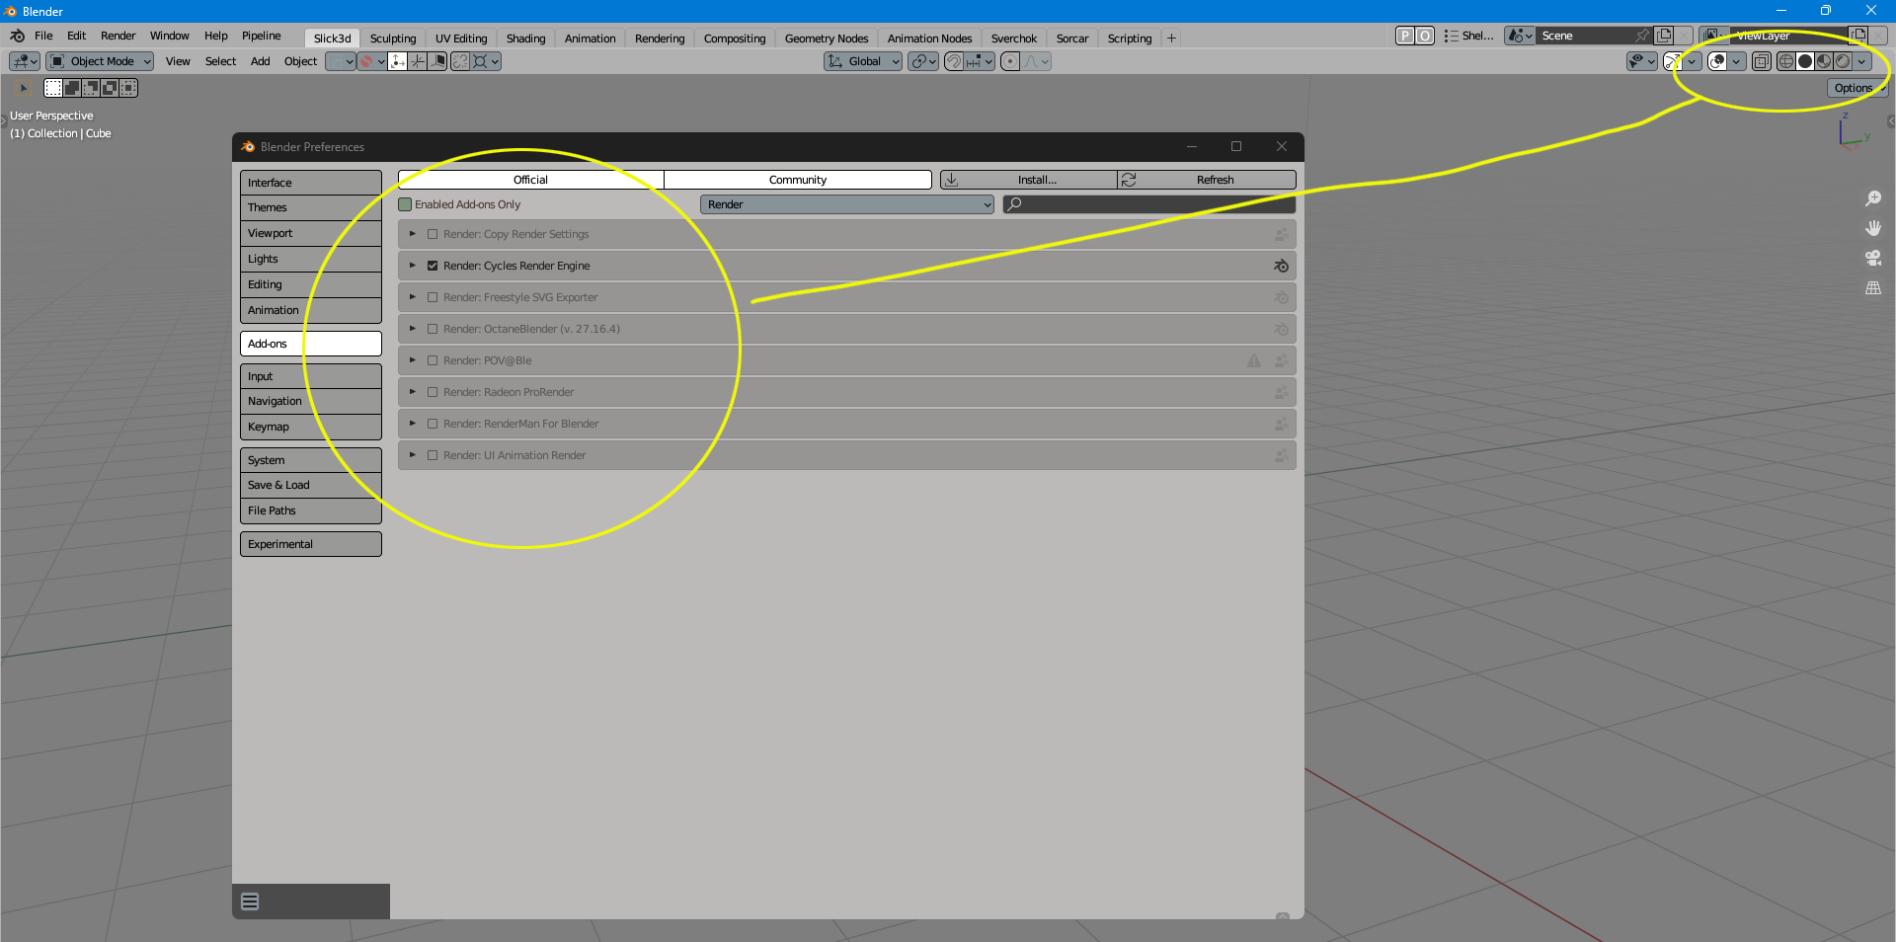Expand Render: Radeon ProRender details
This screenshot has height=942, width=1896.
coord(413,392)
